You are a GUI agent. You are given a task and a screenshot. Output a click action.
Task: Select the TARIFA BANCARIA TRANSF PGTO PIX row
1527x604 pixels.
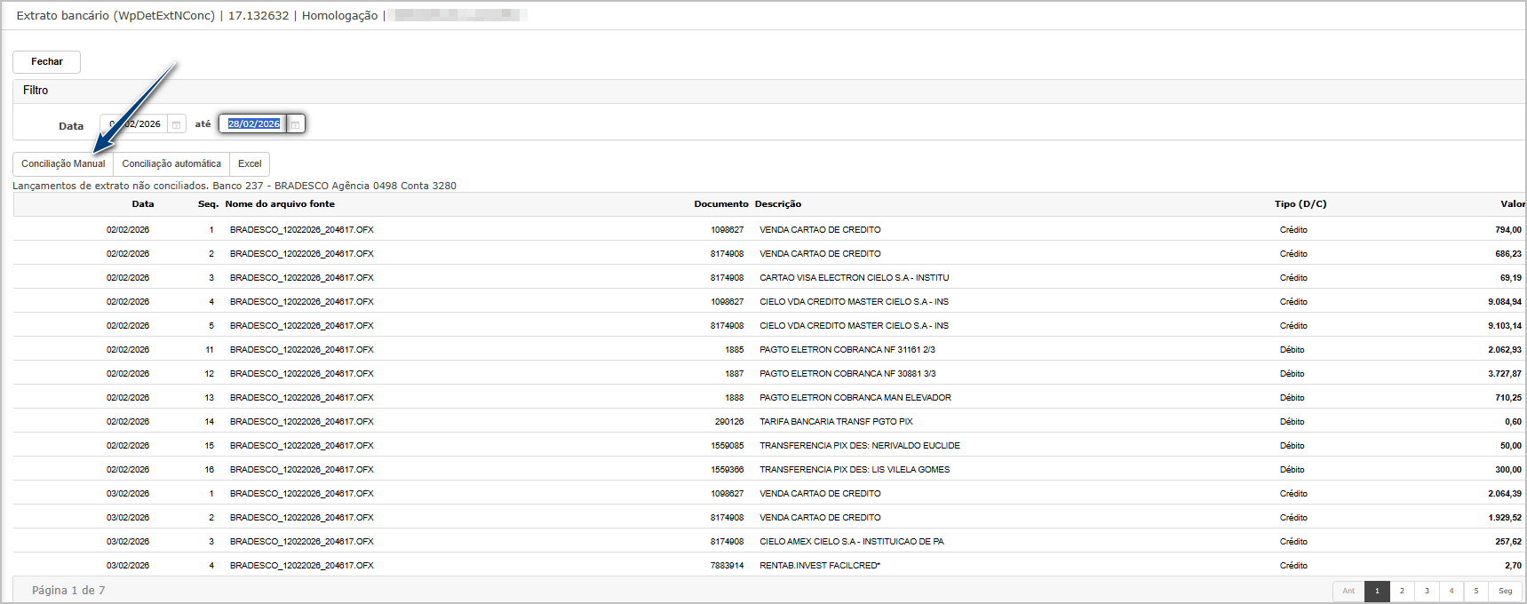click(x=836, y=422)
